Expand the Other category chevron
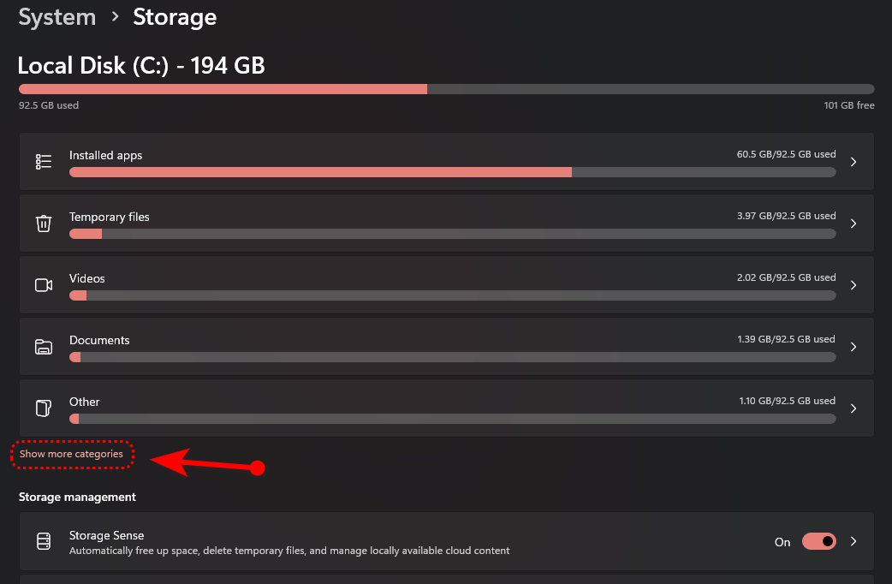This screenshot has height=584, width=892. coord(853,408)
